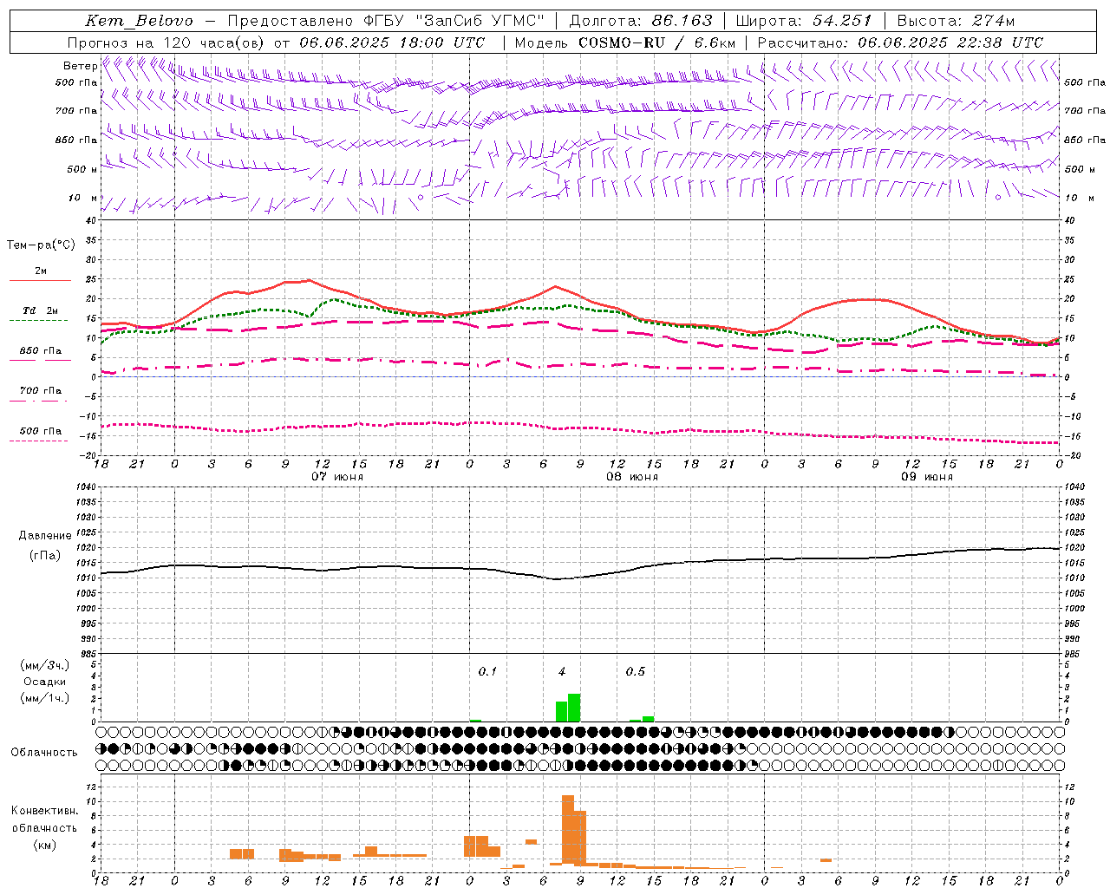
Task: Click the Прогноз на 120 часа(ов) text
Action: (x=167, y=42)
